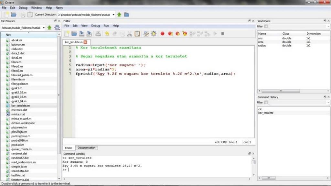The image size is (331, 186).
Task: Click the debug Step In icon
Action: [x=200, y=34]
